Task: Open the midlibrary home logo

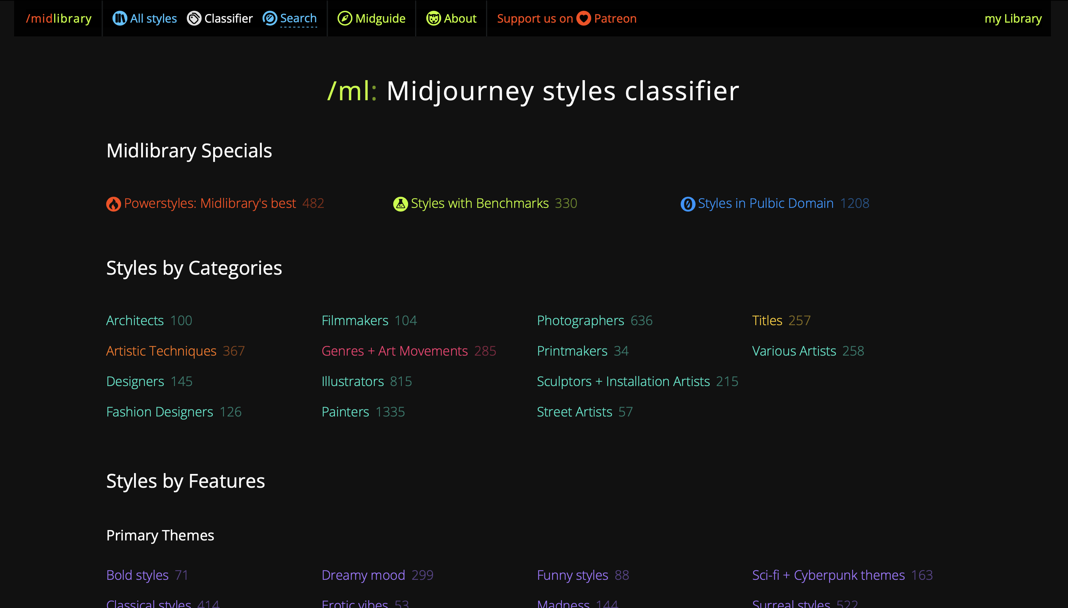Action: point(58,19)
